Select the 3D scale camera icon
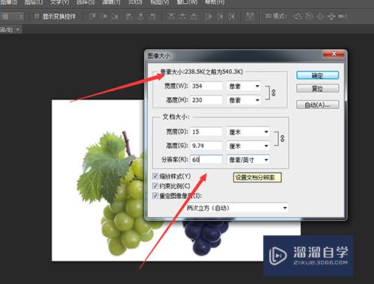 coord(343,16)
